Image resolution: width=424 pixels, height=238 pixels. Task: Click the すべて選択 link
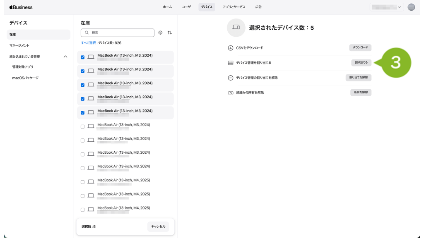(x=88, y=43)
